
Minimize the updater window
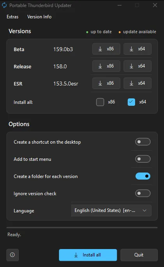coord(119,5)
